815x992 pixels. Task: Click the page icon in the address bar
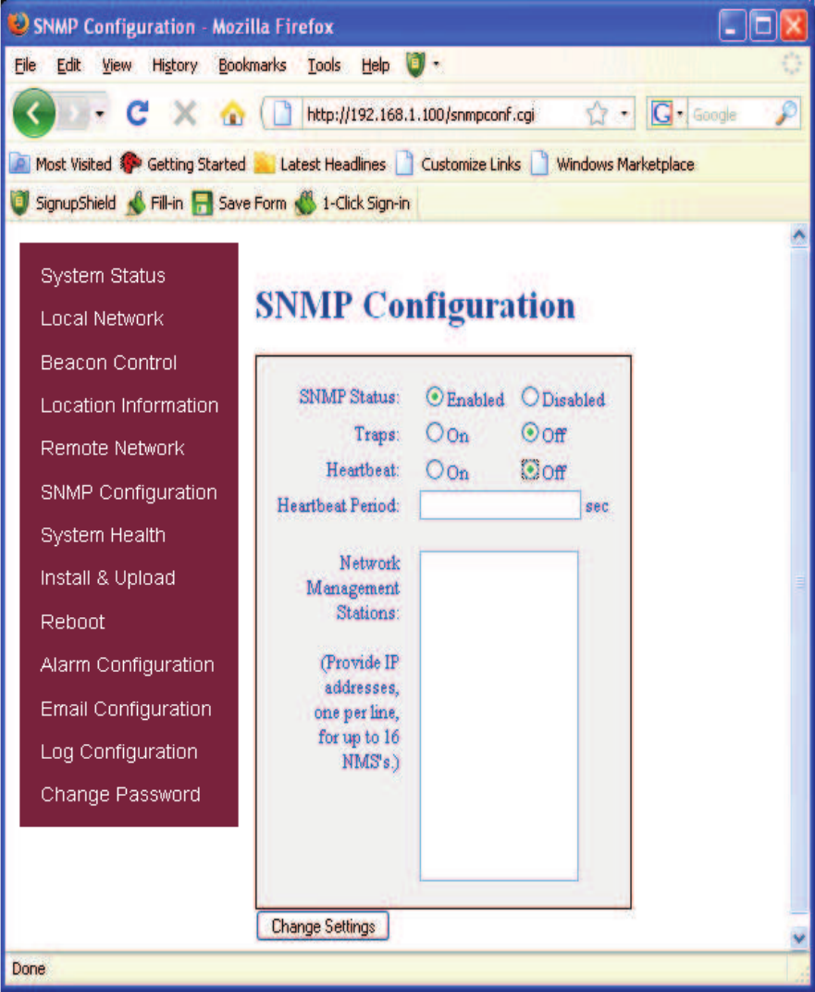click(283, 114)
